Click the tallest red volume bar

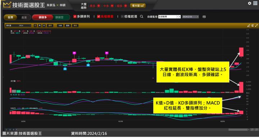pyautogui.click(x=241, y=87)
